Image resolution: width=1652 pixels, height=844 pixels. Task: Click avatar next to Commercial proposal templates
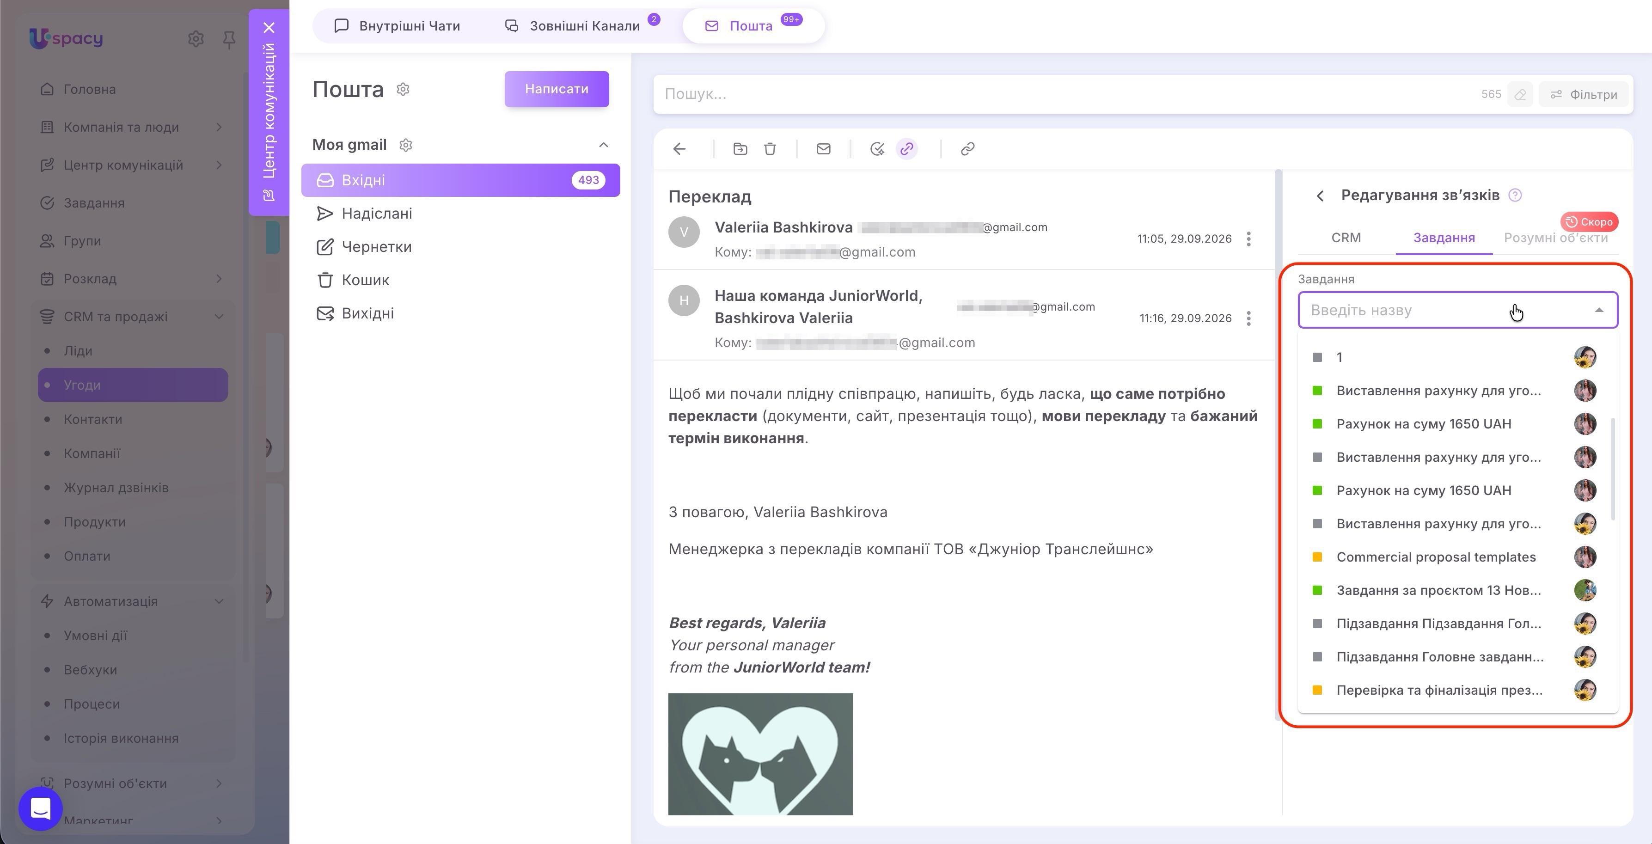click(x=1585, y=557)
